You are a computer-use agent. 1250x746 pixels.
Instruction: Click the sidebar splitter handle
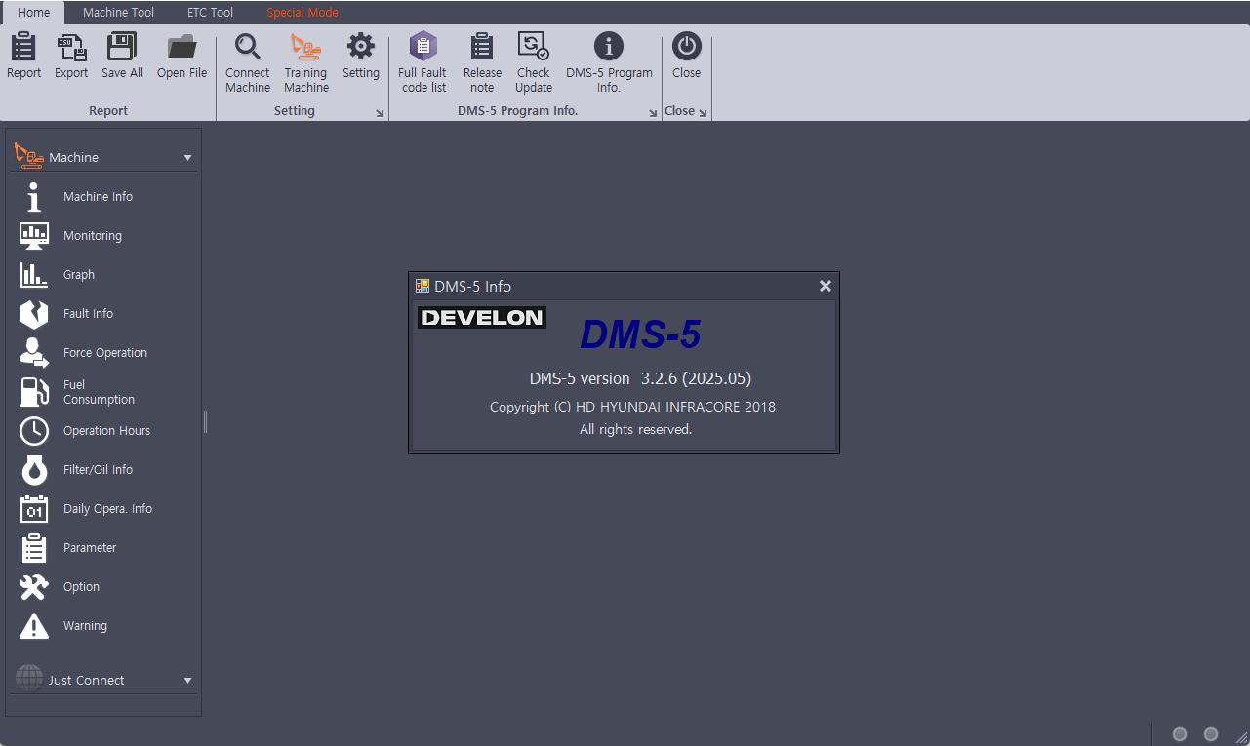click(x=205, y=421)
